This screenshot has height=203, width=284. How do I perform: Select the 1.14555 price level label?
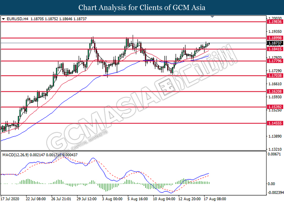click(275, 123)
